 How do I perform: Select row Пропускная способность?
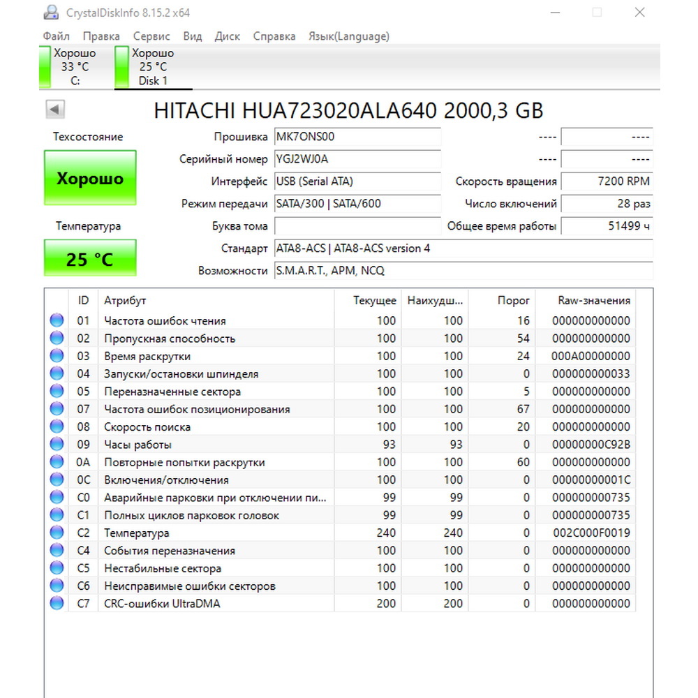pyautogui.click(x=341, y=339)
